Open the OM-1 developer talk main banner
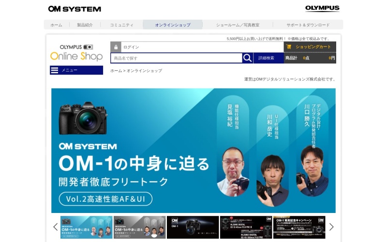387x242 pixels. click(x=193, y=150)
